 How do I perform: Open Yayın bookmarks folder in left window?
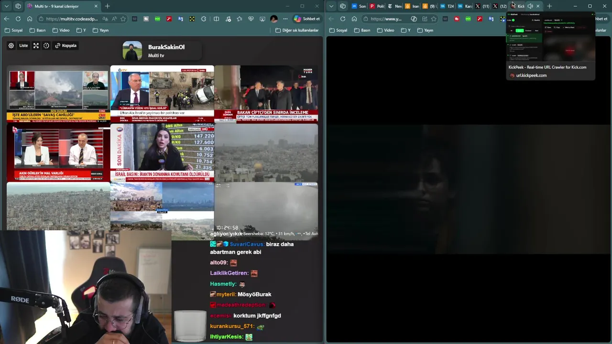[100, 30]
